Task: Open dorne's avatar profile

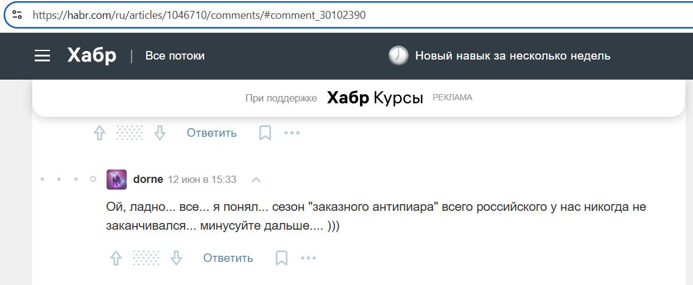Action: 117,179
